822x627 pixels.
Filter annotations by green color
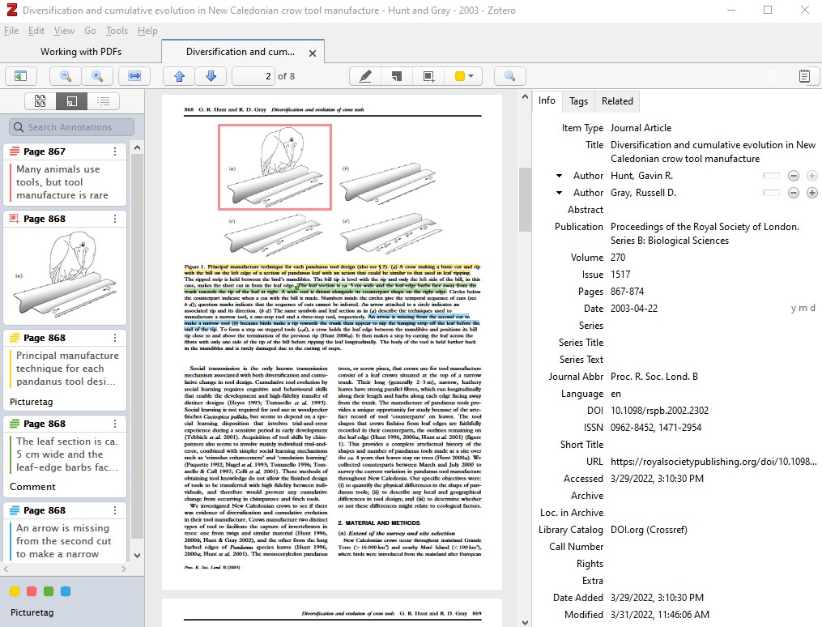(x=49, y=591)
